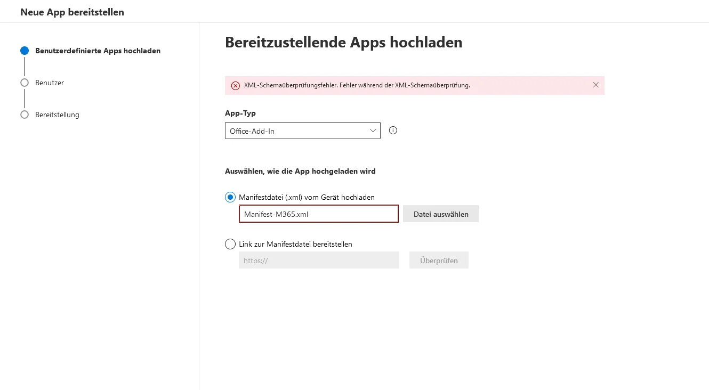Viewport: 709px width, 390px height.
Task: Click the Manifest-M365.xml file field
Action: 319,214
